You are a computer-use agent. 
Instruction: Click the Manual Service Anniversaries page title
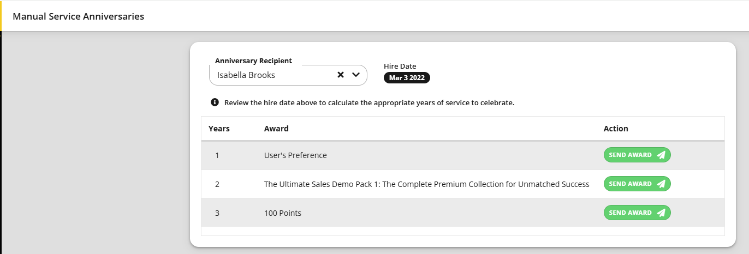point(79,16)
